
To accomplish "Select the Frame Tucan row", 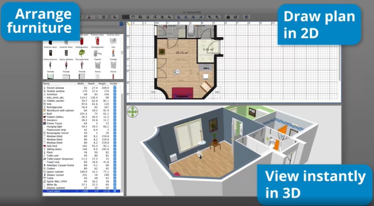I will click(x=81, y=123).
